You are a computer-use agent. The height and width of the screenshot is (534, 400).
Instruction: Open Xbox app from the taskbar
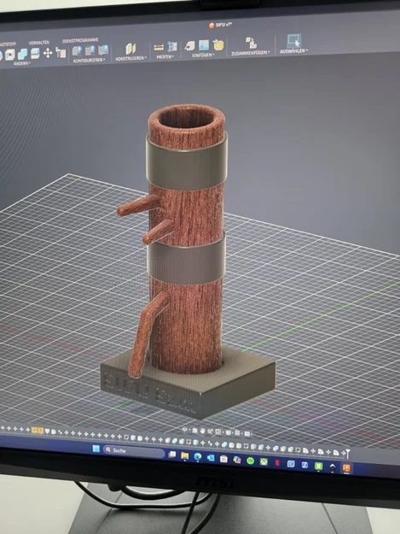click(x=264, y=461)
